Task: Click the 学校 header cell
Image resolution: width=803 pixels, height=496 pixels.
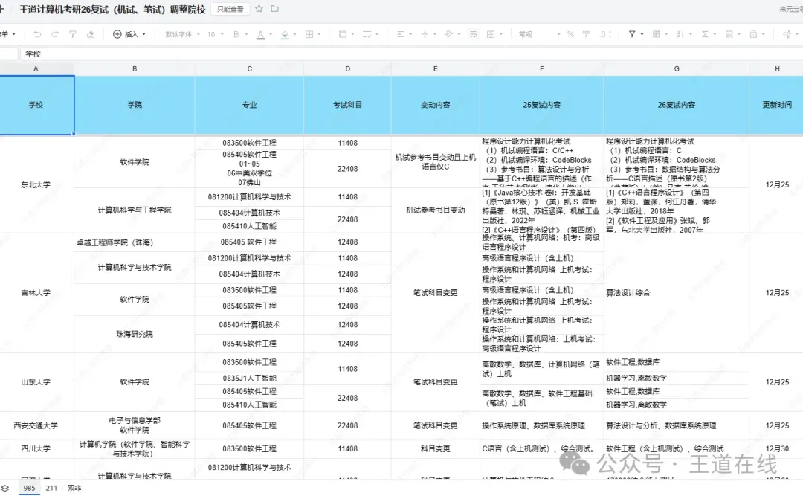Action: [x=36, y=105]
